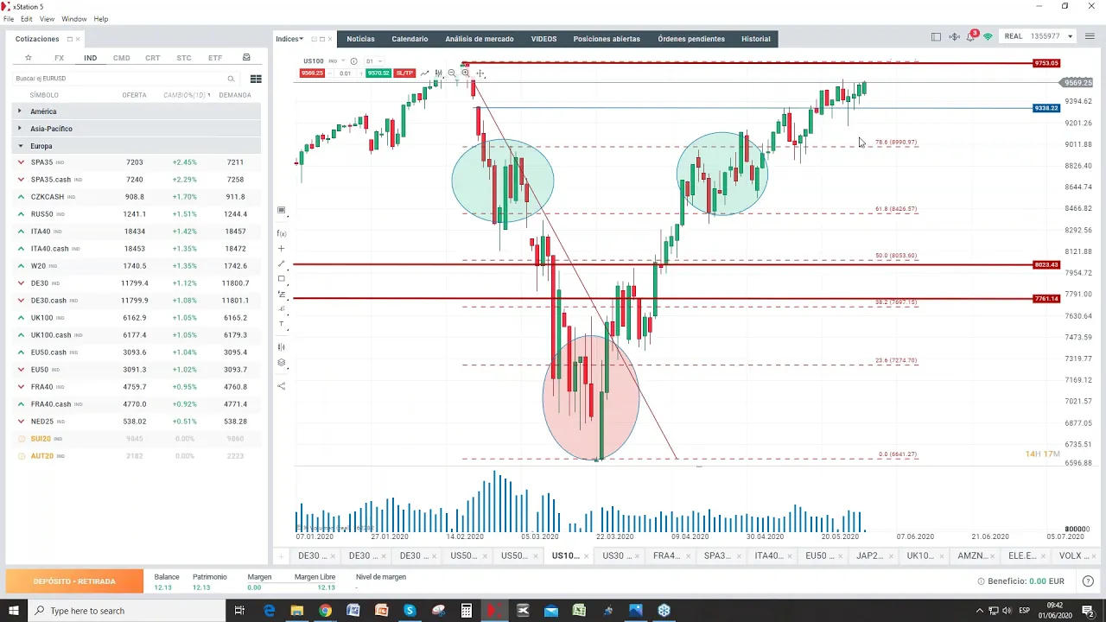
Task: Open Análisis de mercado tab
Action: coord(480,39)
